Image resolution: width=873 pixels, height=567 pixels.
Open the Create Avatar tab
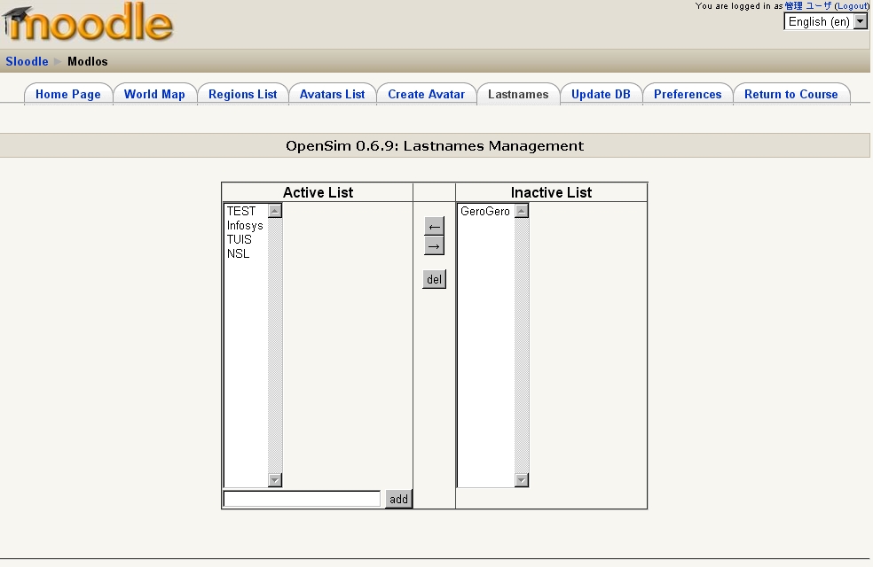click(x=426, y=95)
